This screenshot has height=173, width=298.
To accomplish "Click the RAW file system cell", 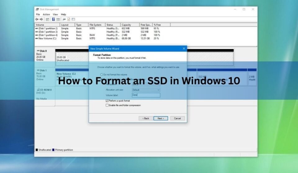I will pos(92,35).
